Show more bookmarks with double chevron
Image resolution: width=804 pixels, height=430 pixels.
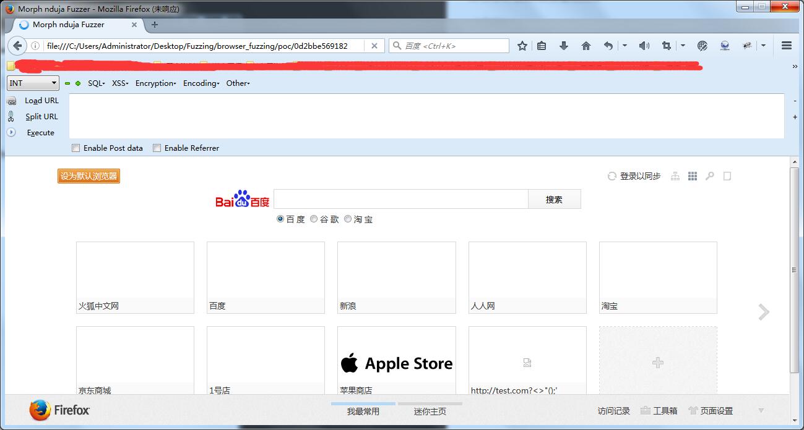(795, 66)
